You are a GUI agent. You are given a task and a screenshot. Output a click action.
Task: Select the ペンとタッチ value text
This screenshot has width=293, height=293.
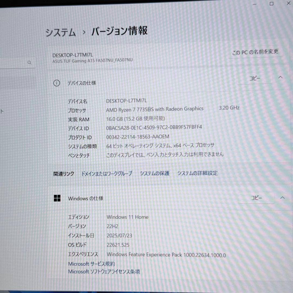(x=165, y=155)
